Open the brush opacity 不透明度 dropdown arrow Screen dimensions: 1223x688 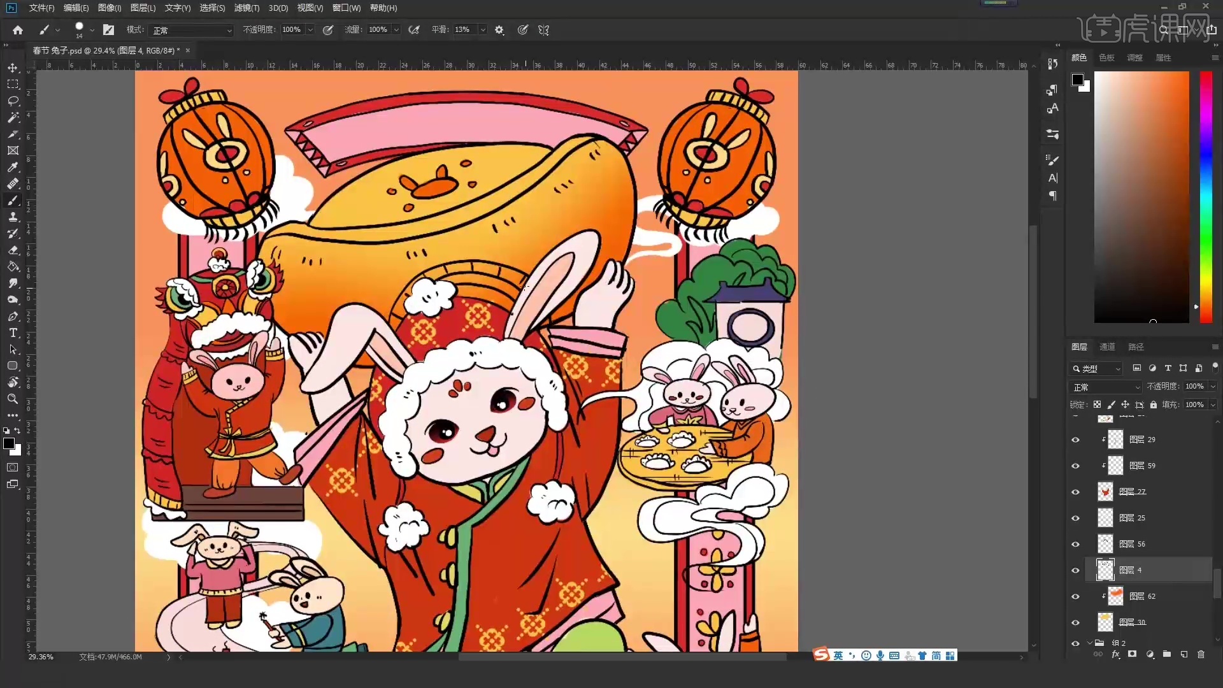310,30
